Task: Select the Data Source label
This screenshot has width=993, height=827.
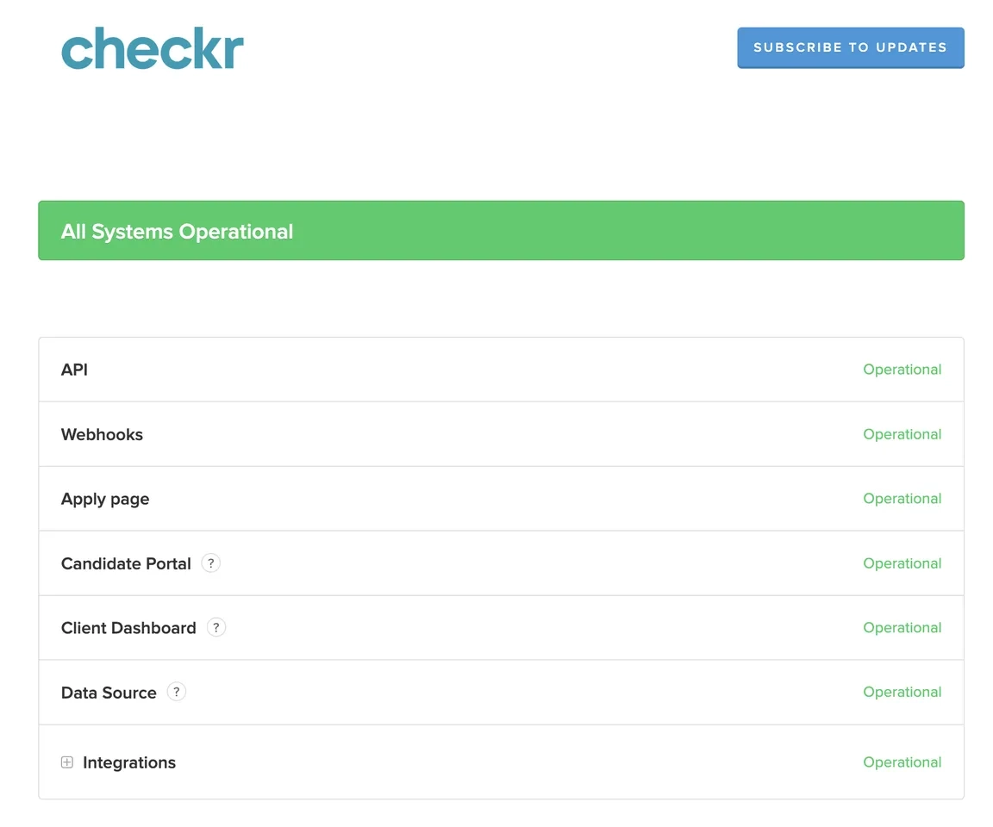Action: 109,693
